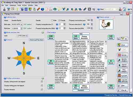The width and height of the screenshot is (133, 97).
Task: Open the File menu
Action: point(2,5)
